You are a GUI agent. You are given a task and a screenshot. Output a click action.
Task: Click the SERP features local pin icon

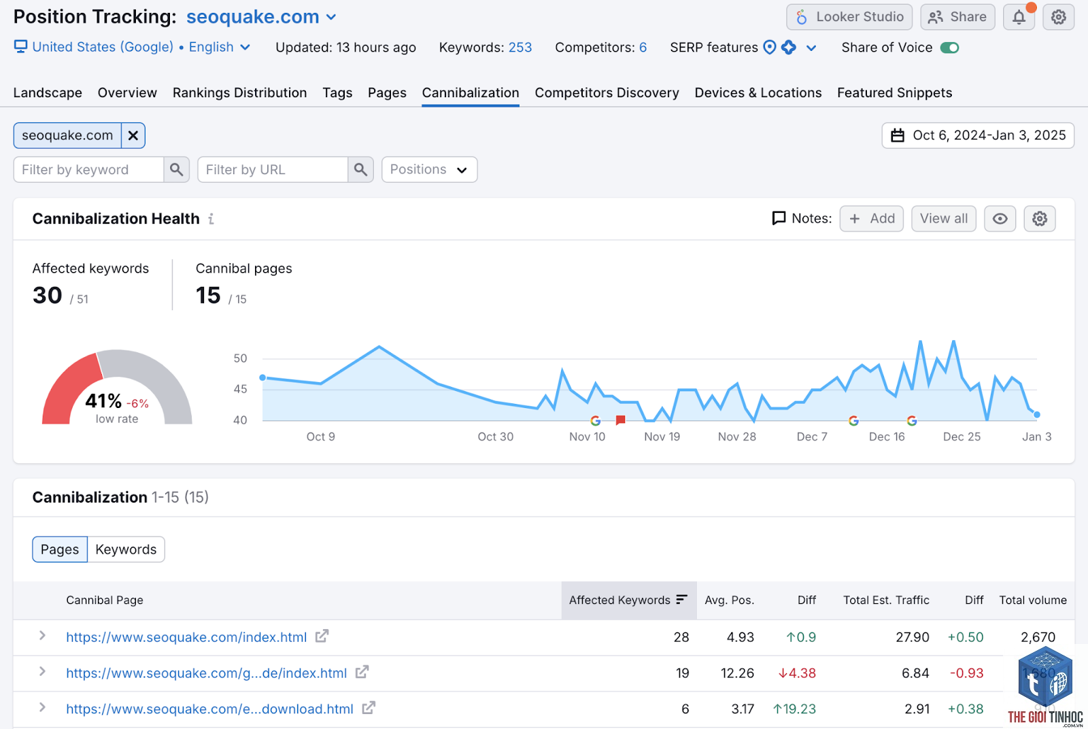point(770,48)
